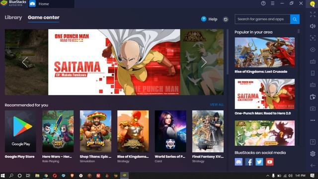Show the next banner with right arrow
318x179 pixels.
(x=204, y=62)
